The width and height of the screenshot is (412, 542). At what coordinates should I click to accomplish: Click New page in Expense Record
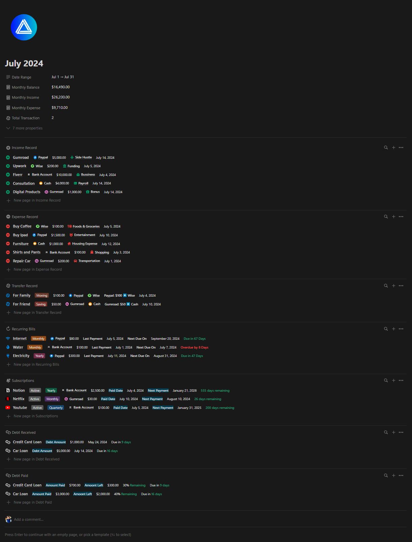click(34, 269)
